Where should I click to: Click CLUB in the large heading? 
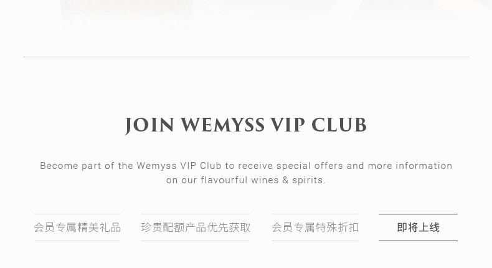point(339,125)
